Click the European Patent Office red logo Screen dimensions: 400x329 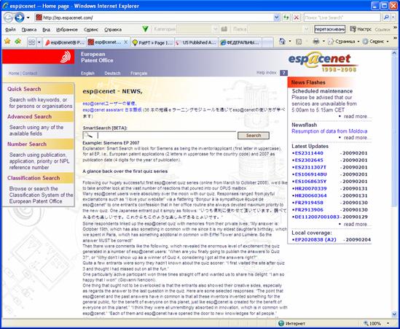pyautogui.click(x=39, y=57)
